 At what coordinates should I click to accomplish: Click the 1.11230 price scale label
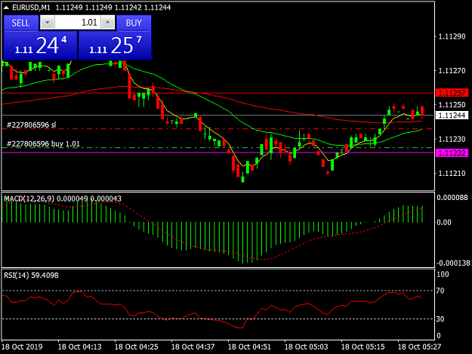tap(452, 139)
